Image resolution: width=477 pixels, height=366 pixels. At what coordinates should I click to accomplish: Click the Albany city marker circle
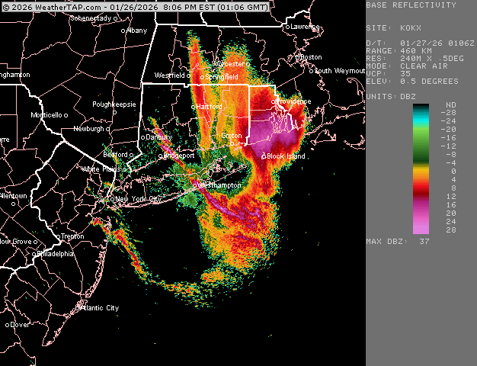tap(125, 31)
